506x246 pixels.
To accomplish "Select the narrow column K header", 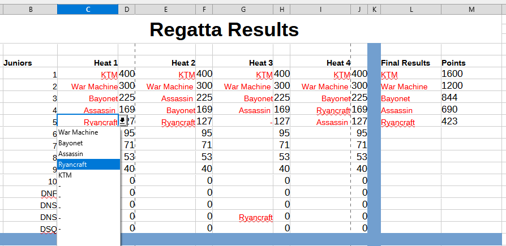I will click(374, 10).
